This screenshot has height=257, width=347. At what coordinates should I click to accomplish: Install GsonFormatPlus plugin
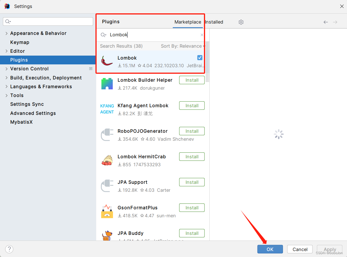coord(192,208)
